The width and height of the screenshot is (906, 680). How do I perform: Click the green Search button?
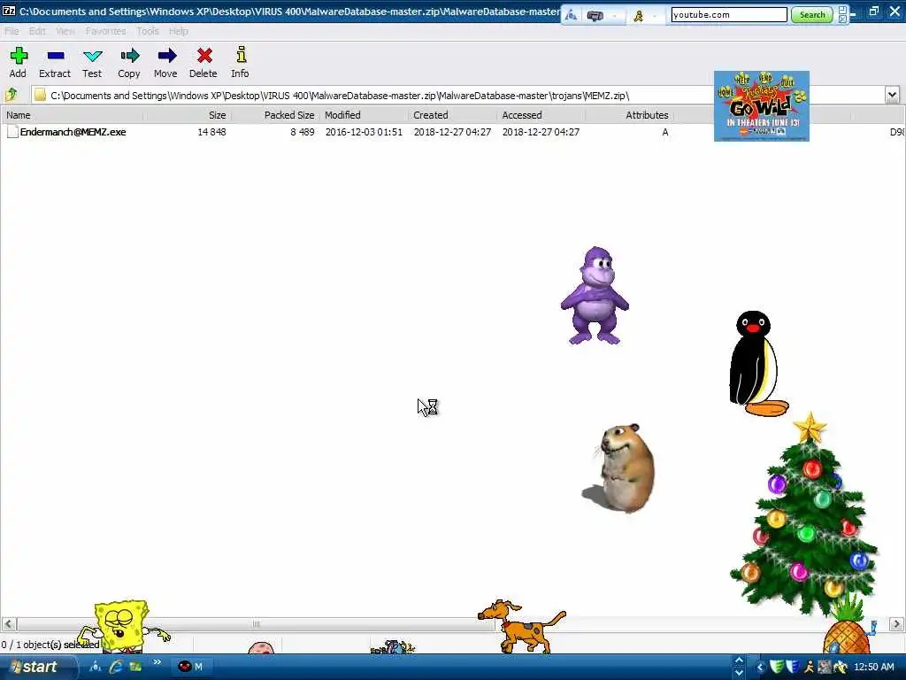(812, 15)
